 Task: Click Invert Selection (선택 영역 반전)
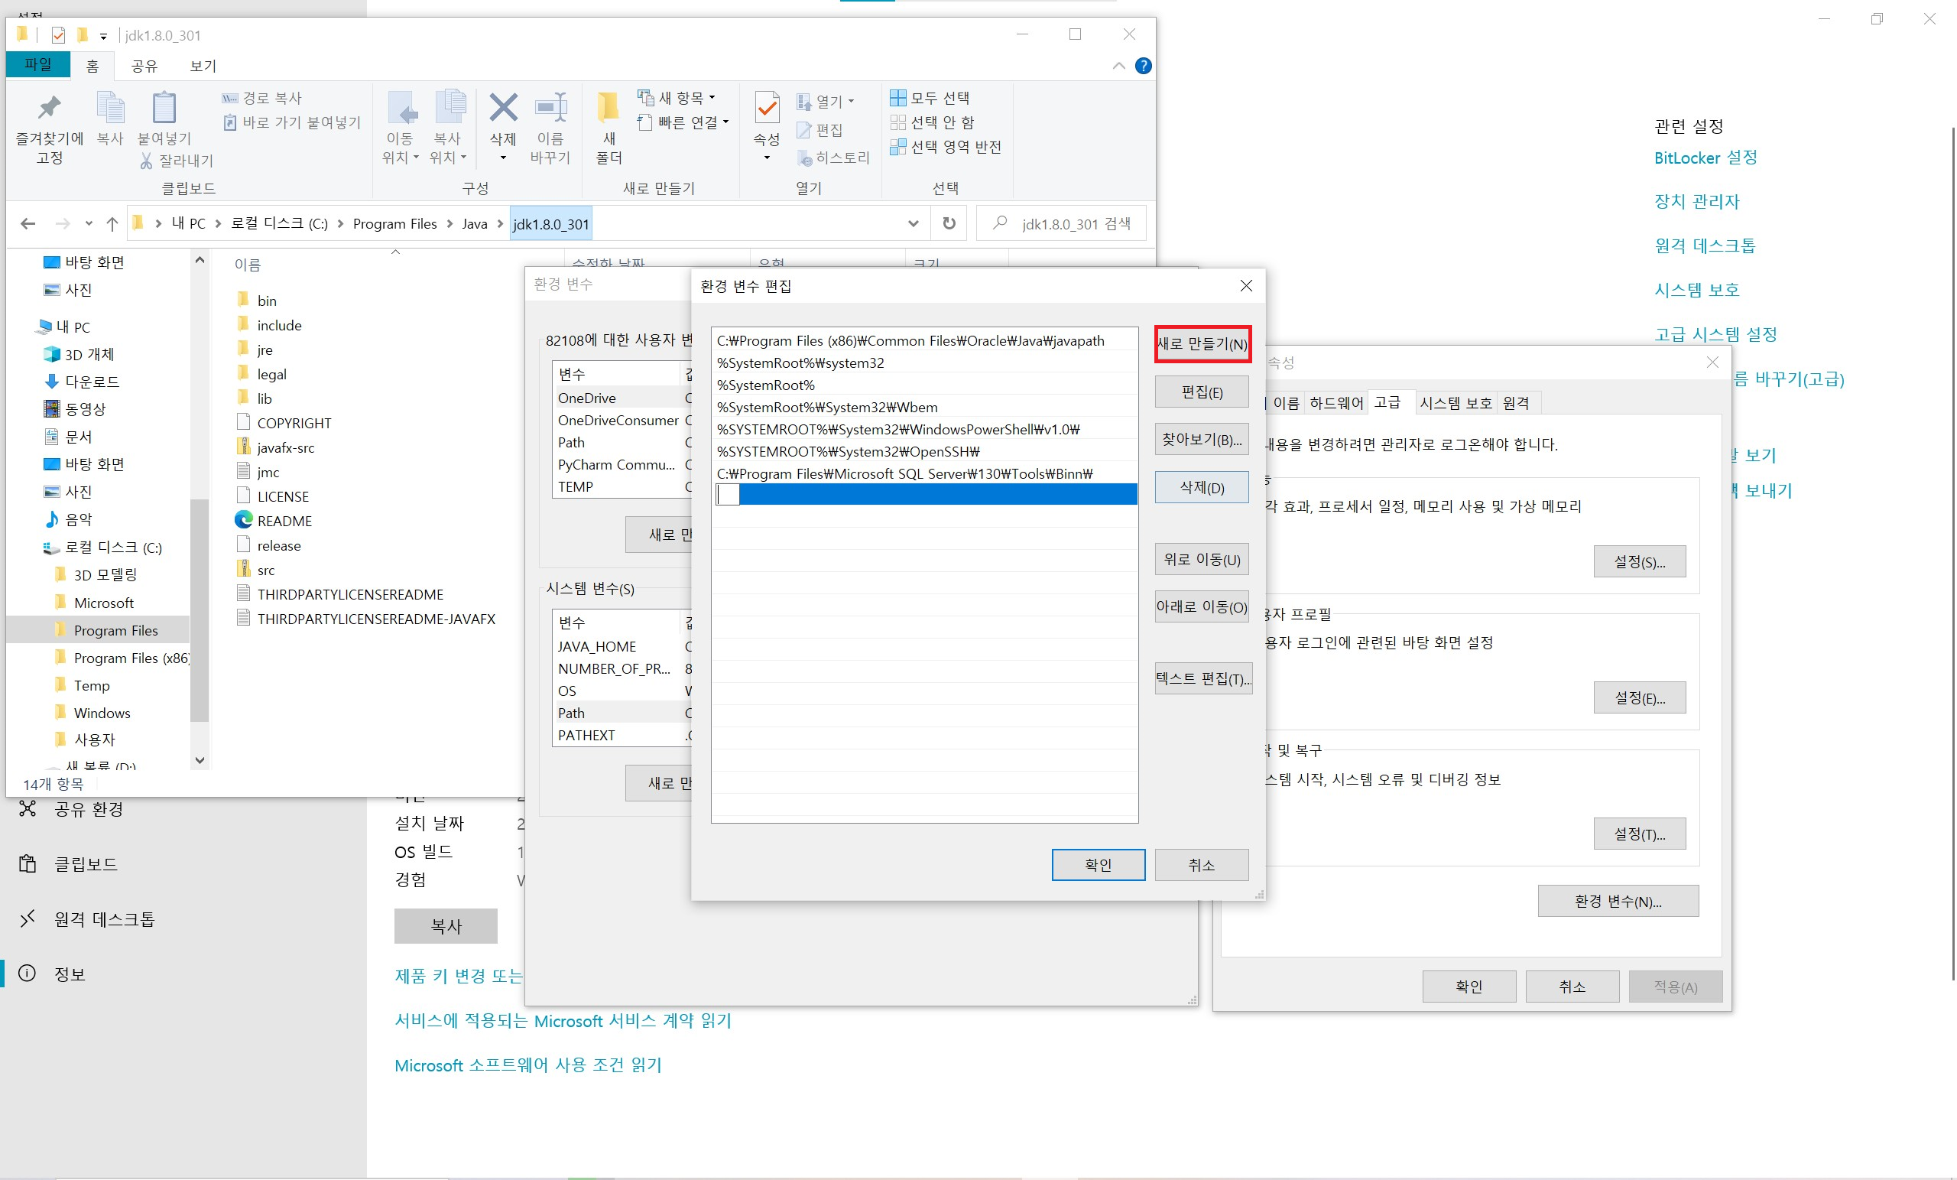pos(945,147)
